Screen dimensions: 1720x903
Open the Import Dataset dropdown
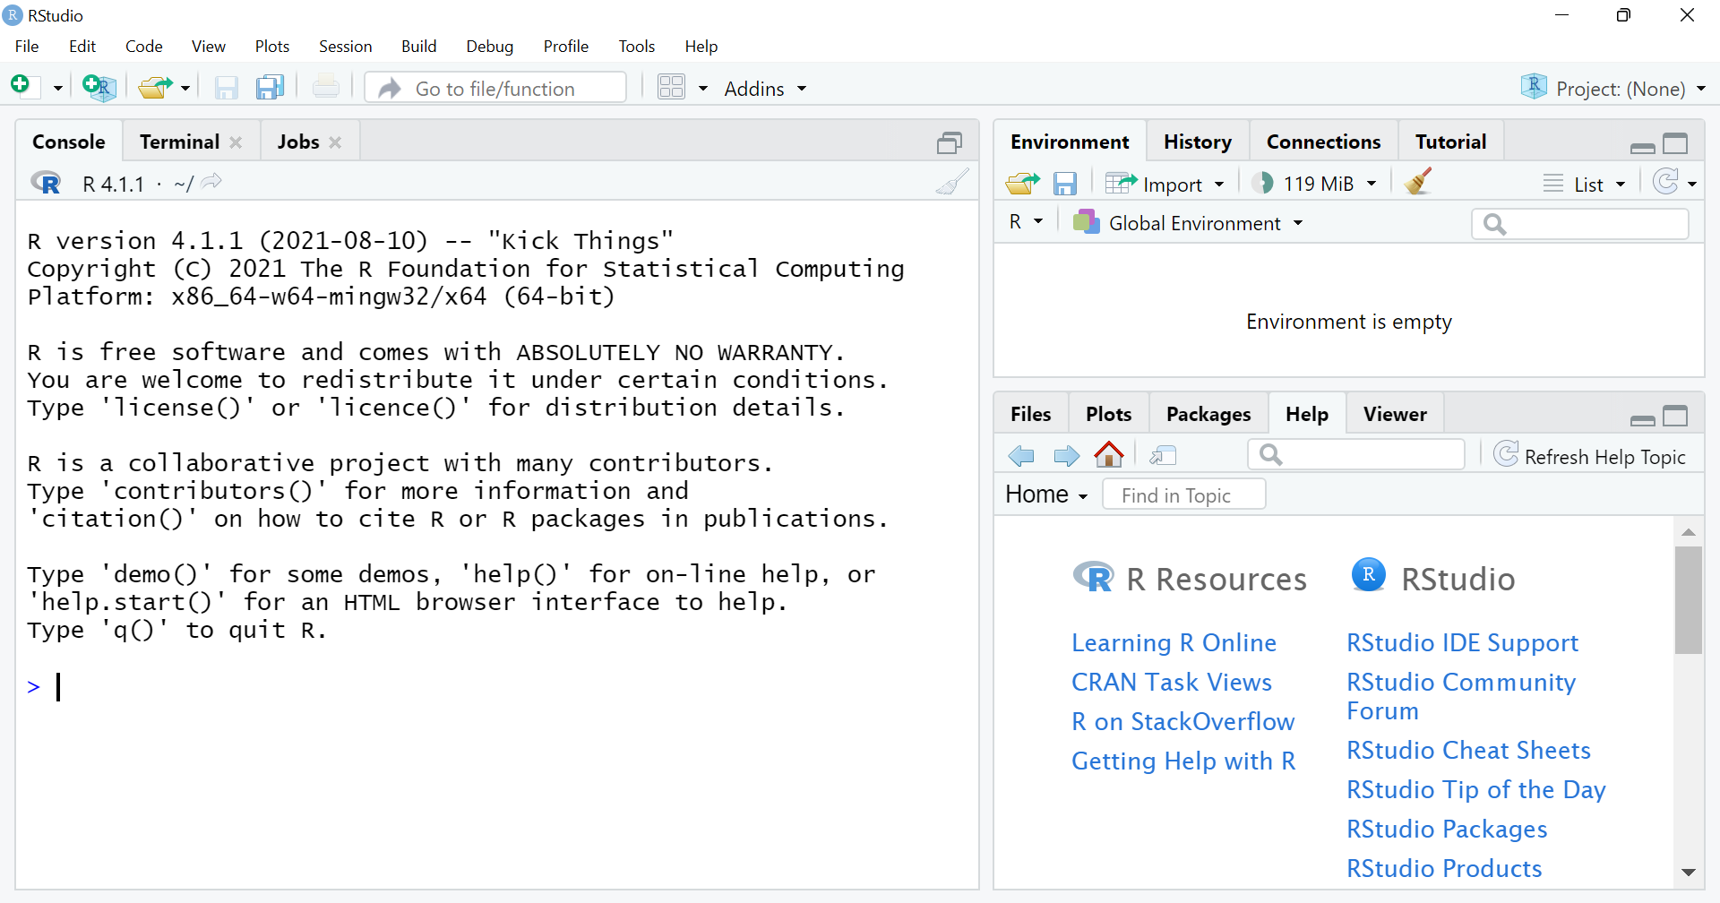click(x=1165, y=184)
